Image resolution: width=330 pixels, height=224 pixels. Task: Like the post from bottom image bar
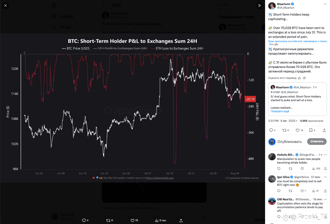click(132, 220)
